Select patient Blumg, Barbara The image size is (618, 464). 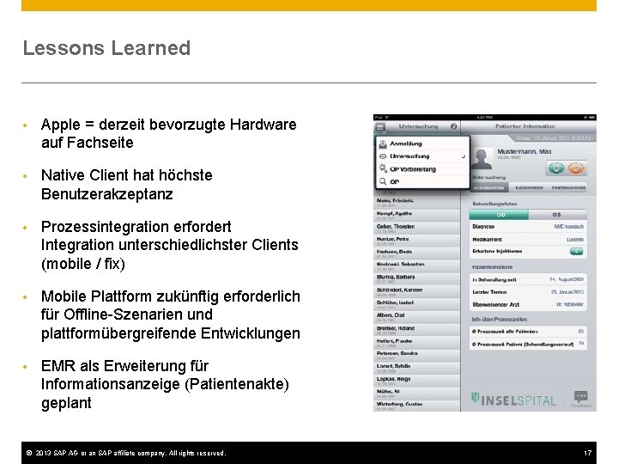[x=416, y=278]
